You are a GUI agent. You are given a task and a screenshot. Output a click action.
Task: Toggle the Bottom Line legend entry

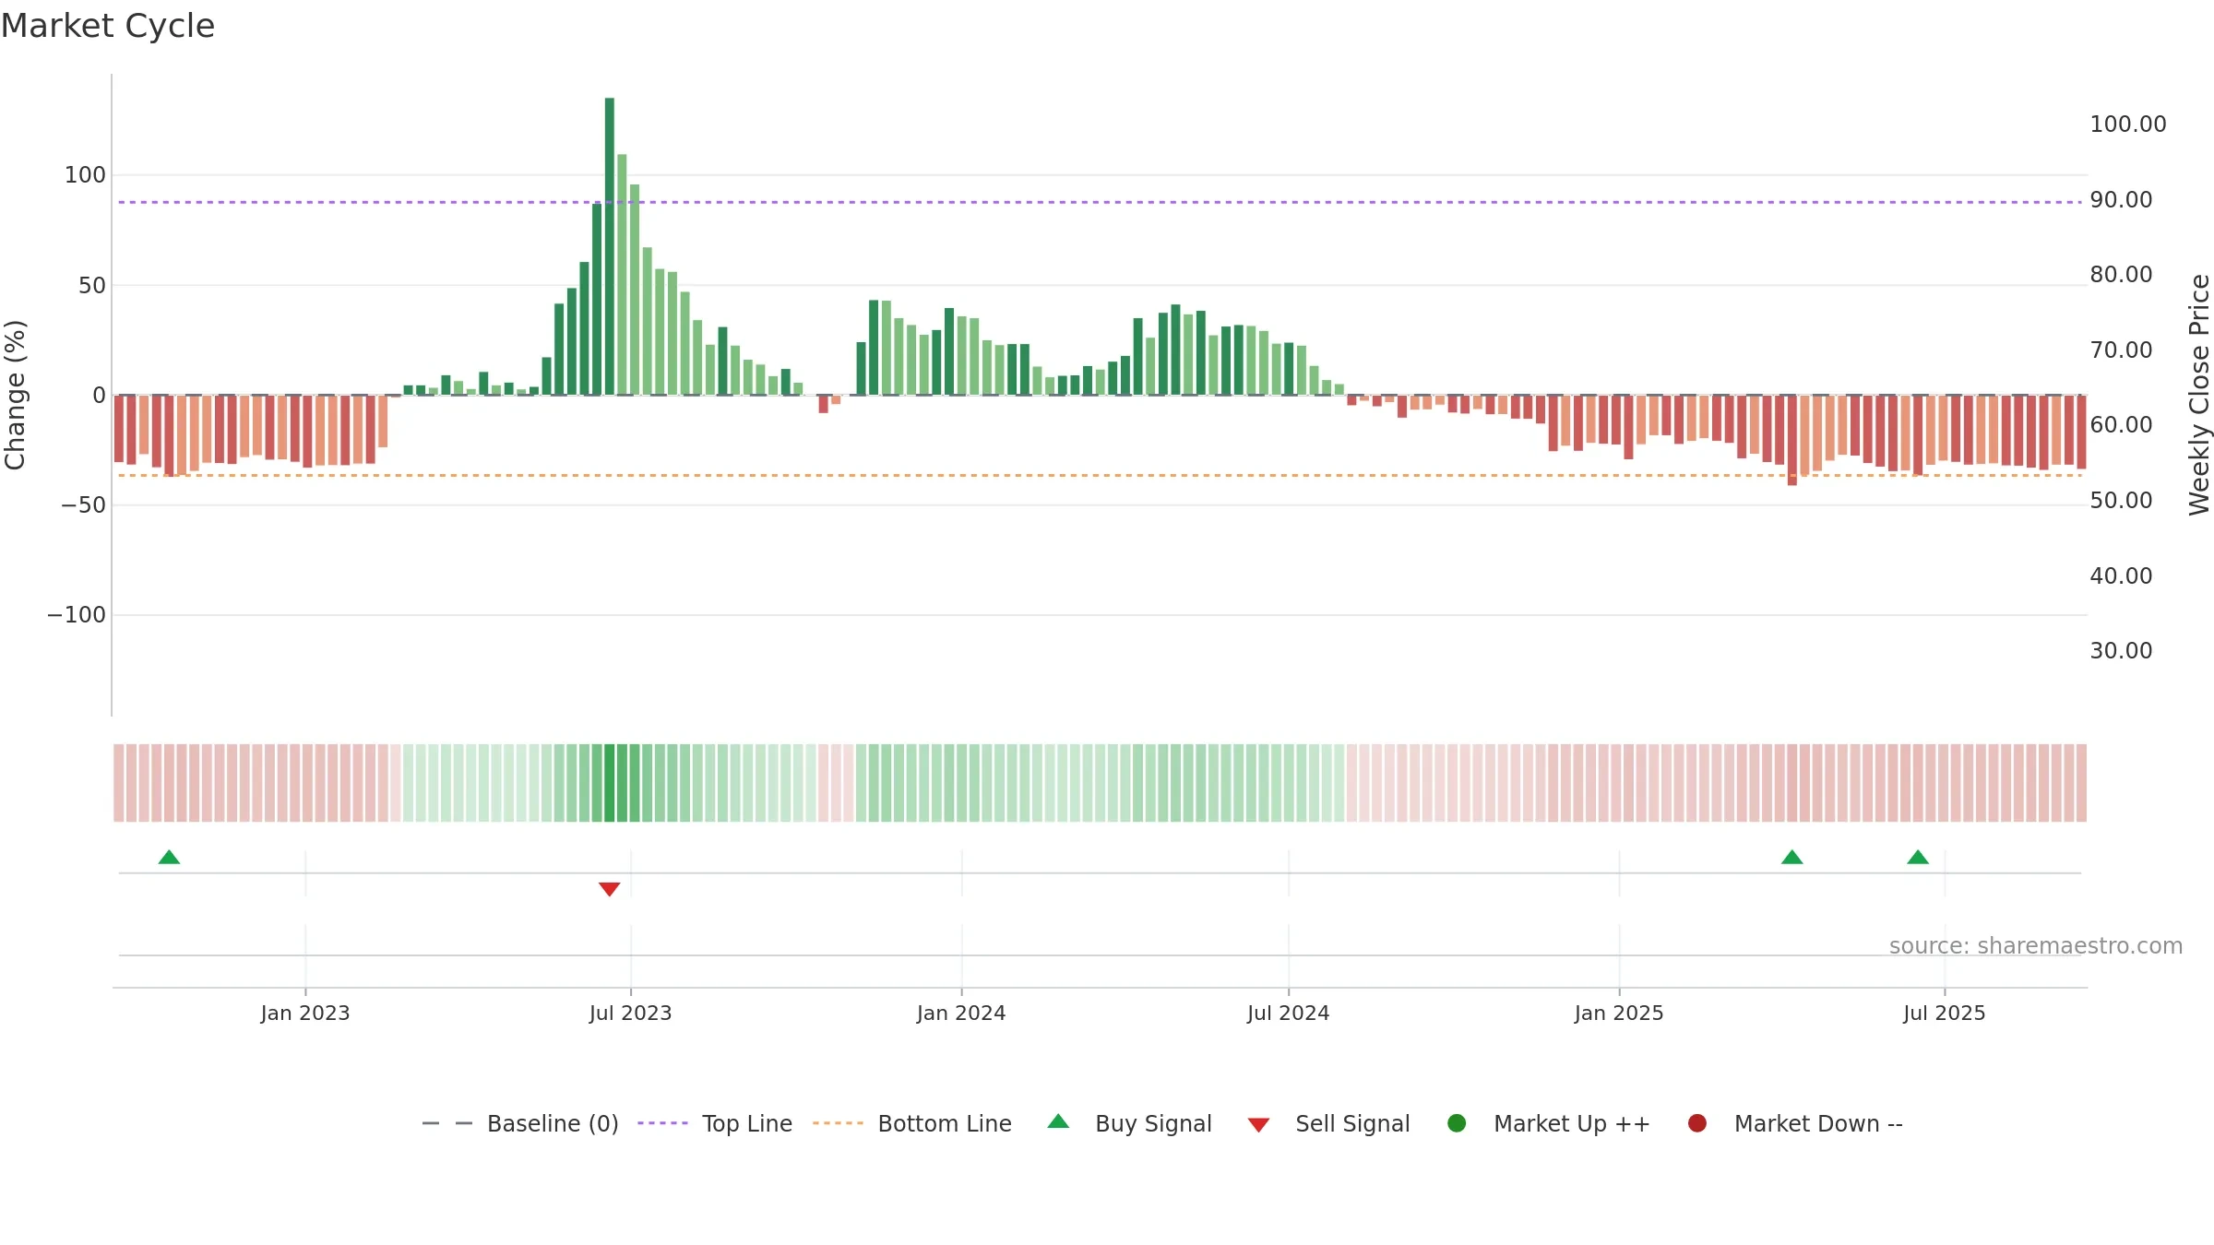coord(912,1123)
